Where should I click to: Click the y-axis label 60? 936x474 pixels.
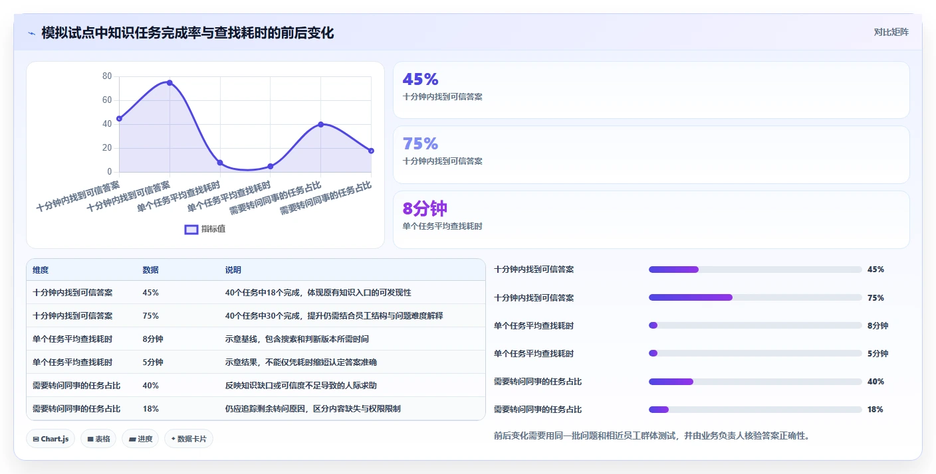[107, 100]
